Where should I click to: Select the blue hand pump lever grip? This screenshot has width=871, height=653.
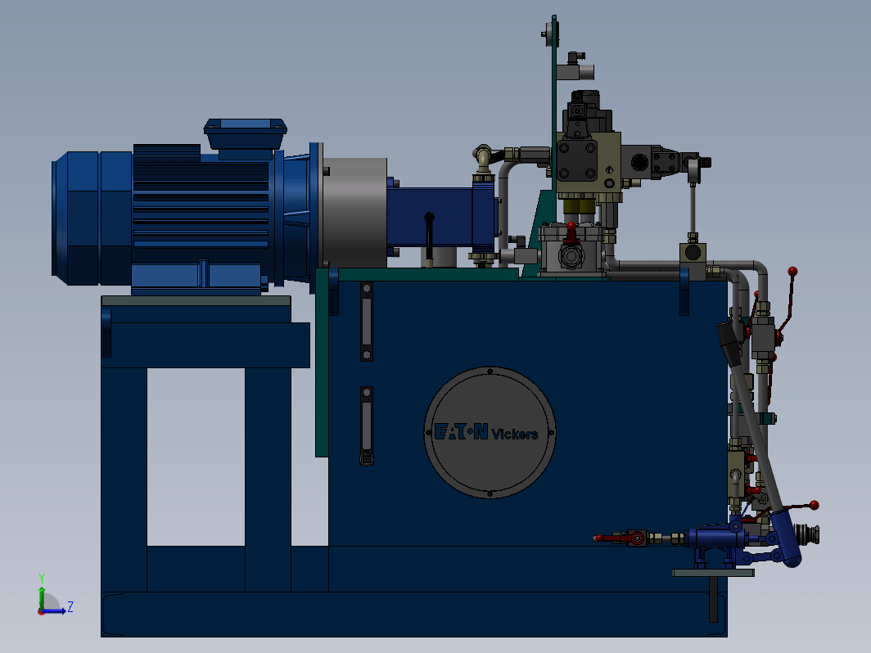(785, 539)
